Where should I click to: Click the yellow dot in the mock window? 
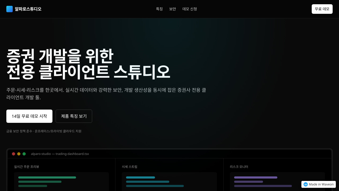point(19,154)
